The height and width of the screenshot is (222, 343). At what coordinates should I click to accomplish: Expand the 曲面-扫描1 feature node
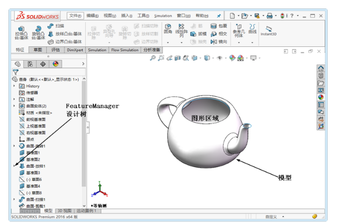tap(14, 199)
